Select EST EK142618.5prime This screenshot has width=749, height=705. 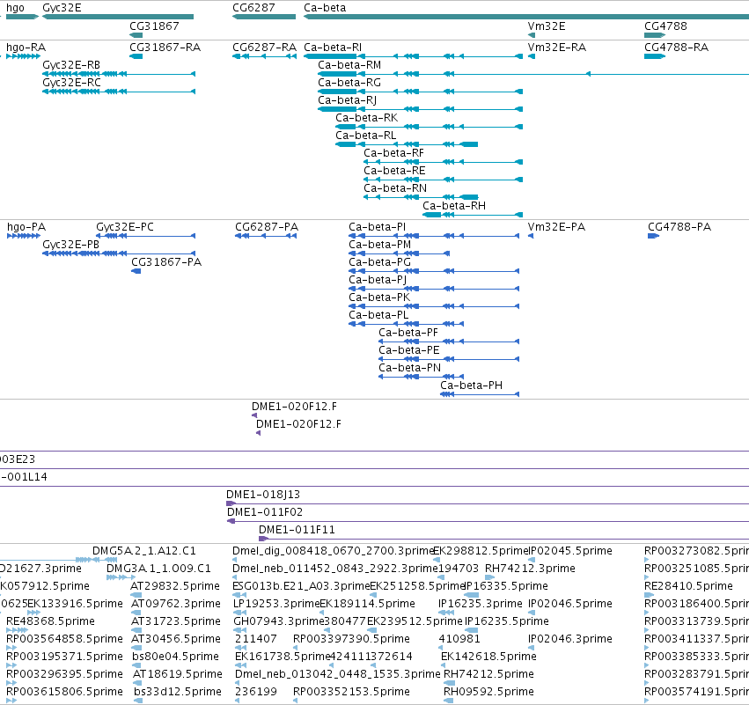click(x=444, y=665)
